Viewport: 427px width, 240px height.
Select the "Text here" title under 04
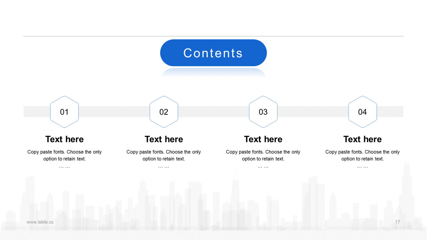[362, 139]
